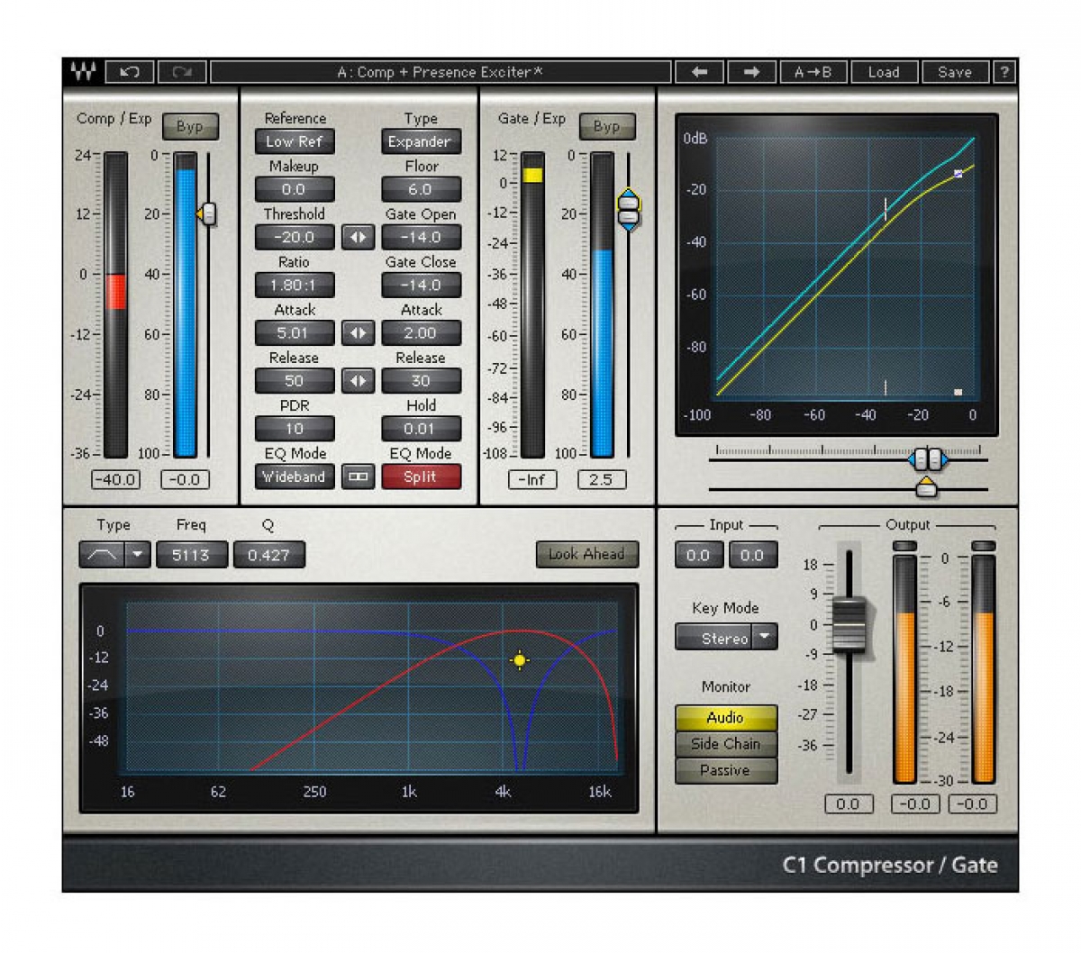
Task: Grab the compressor threshold slider handle
Action: pos(207,213)
